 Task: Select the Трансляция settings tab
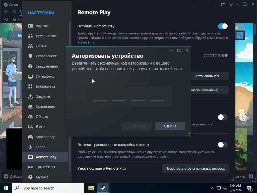click(x=45, y=167)
